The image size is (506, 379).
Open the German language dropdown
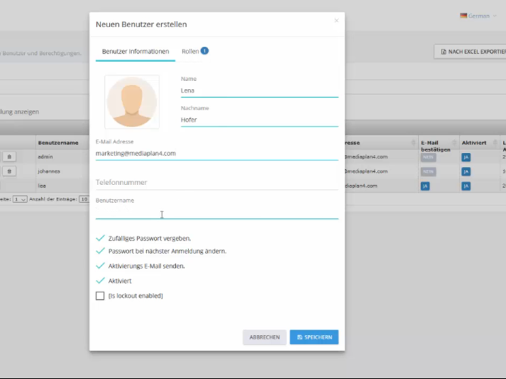(x=479, y=16)
